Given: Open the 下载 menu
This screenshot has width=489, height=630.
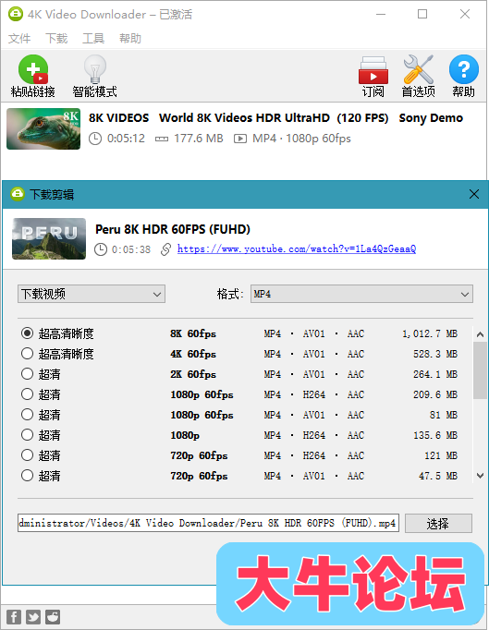Looking at the screenshot, I should [56, 38].
